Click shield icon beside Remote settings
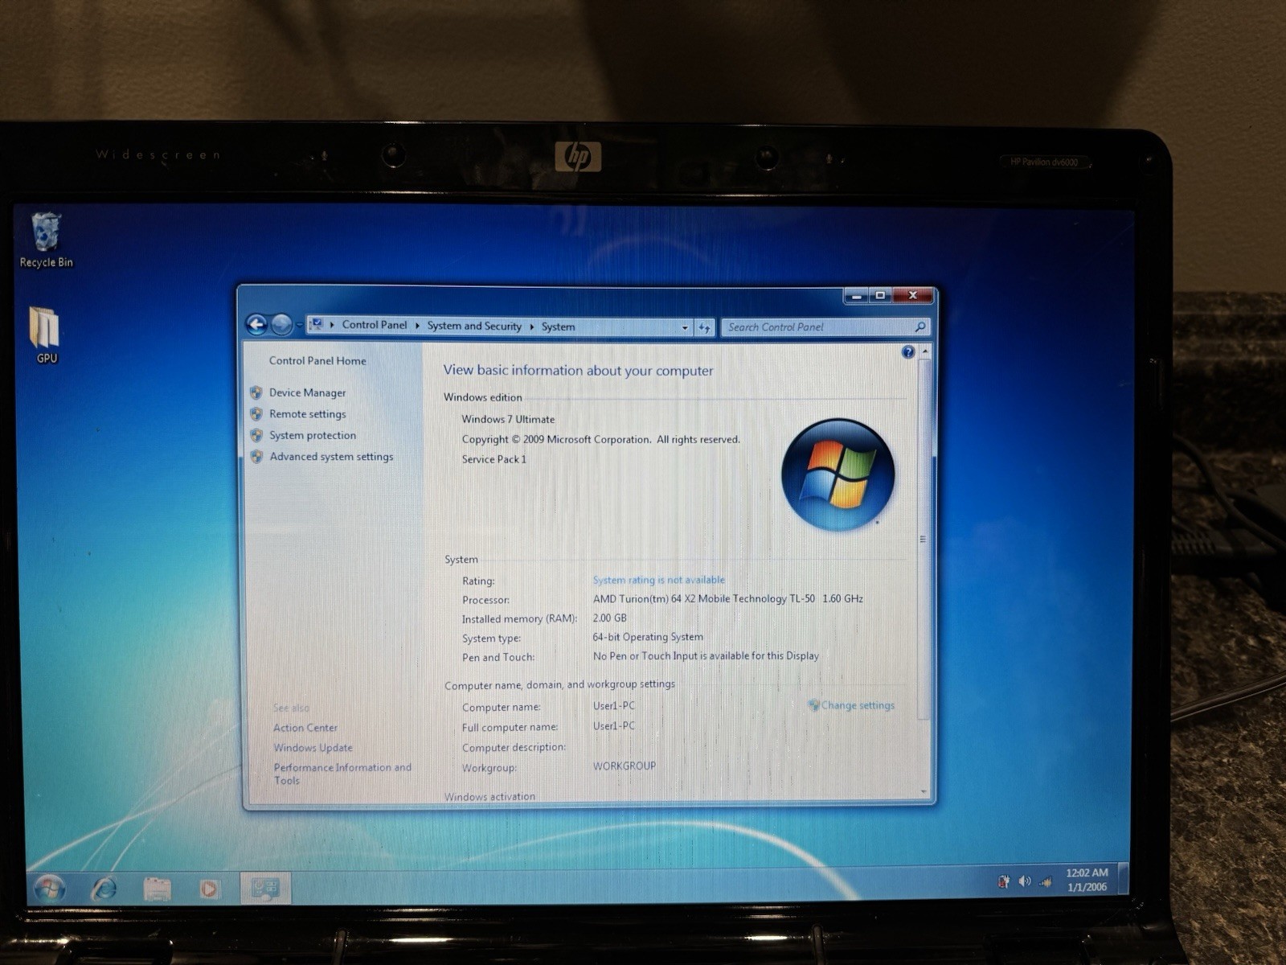The width and height of the screenshot is (1286, 965). pos(256,414)
